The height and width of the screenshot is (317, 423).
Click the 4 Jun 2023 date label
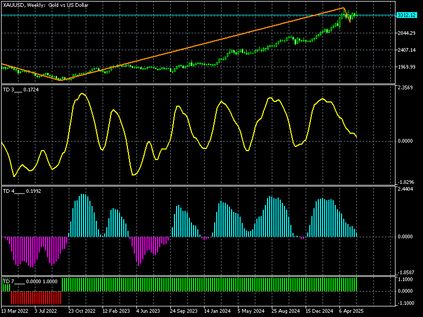coord(148,311)
